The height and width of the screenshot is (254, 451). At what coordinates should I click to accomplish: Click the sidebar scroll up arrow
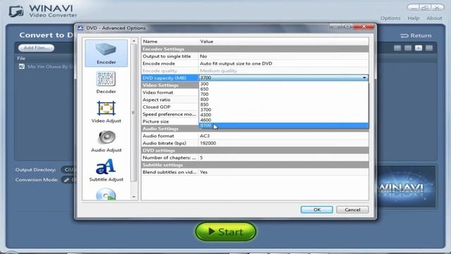click(x=134, y=41)
